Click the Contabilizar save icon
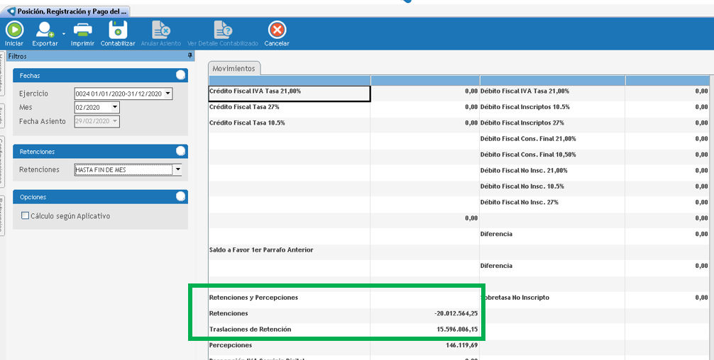Viewport: 714px width, 360px height. (x=118, y=30)
